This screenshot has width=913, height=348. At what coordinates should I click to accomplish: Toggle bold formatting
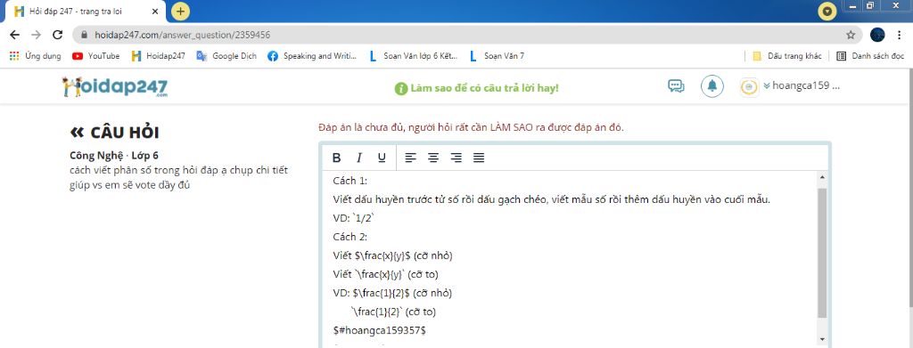[x=336, y=158]
